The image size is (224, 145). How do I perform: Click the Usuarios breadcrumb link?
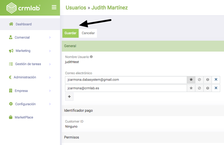point(76,8)
